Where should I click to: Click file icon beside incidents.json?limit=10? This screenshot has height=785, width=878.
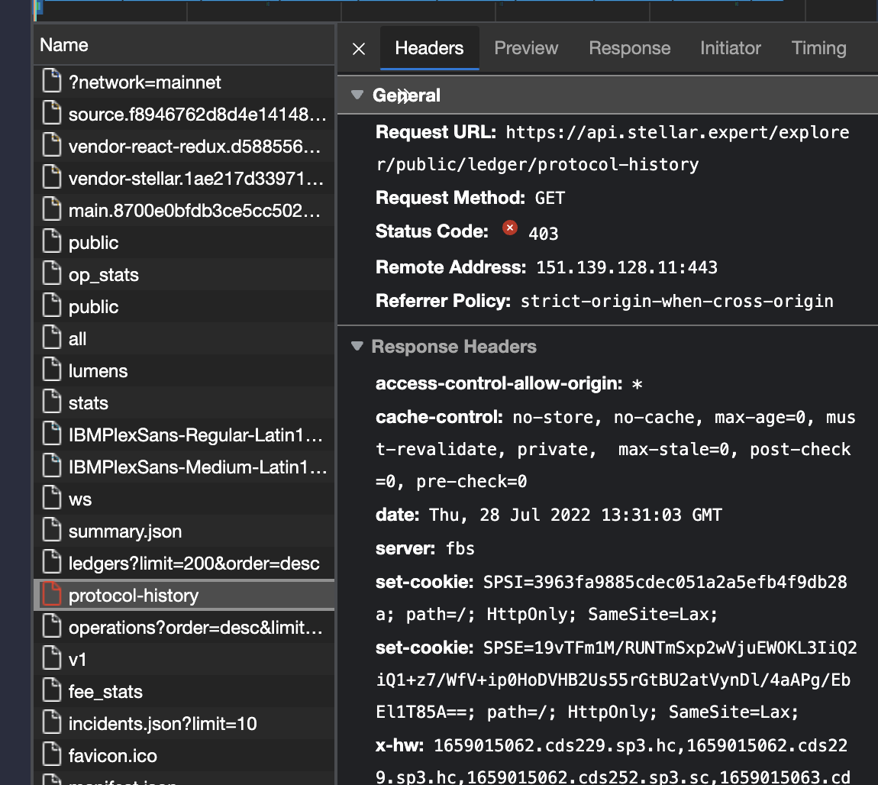pos(51,723)
